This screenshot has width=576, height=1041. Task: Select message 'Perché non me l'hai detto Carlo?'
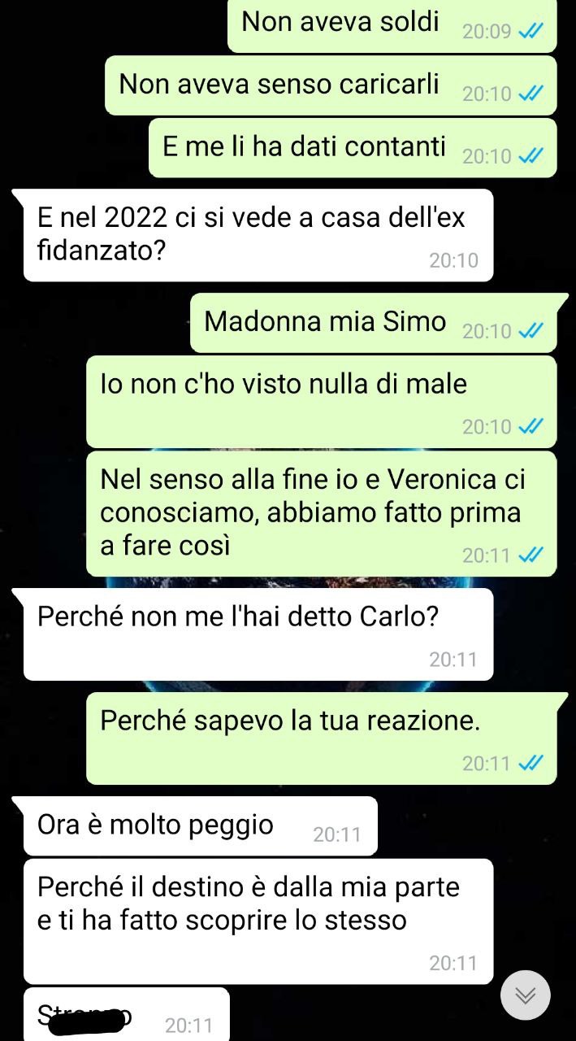pos(258,634)
